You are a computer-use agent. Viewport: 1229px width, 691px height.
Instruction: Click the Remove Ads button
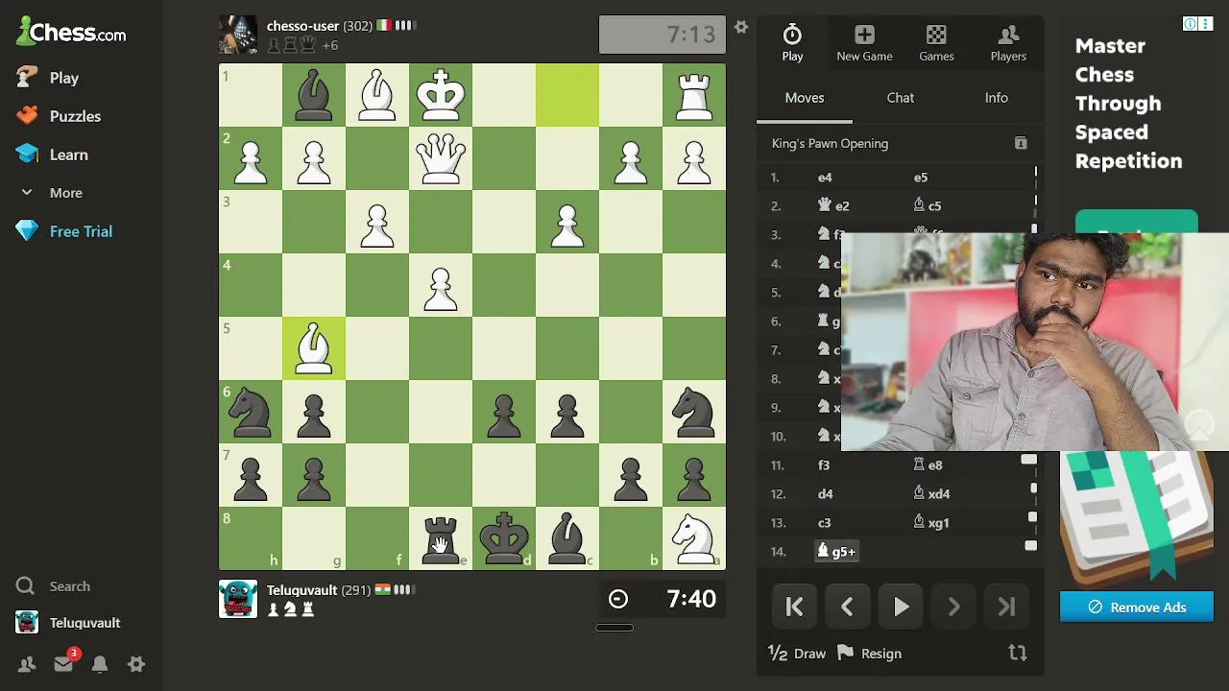(x=1137, y=608)
